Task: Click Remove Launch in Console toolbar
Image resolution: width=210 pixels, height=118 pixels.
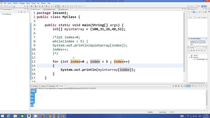Action: [x=176, y=86]
